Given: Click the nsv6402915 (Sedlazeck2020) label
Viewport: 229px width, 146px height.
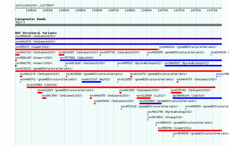Looking at the screenshot, I should pos(78,52).
